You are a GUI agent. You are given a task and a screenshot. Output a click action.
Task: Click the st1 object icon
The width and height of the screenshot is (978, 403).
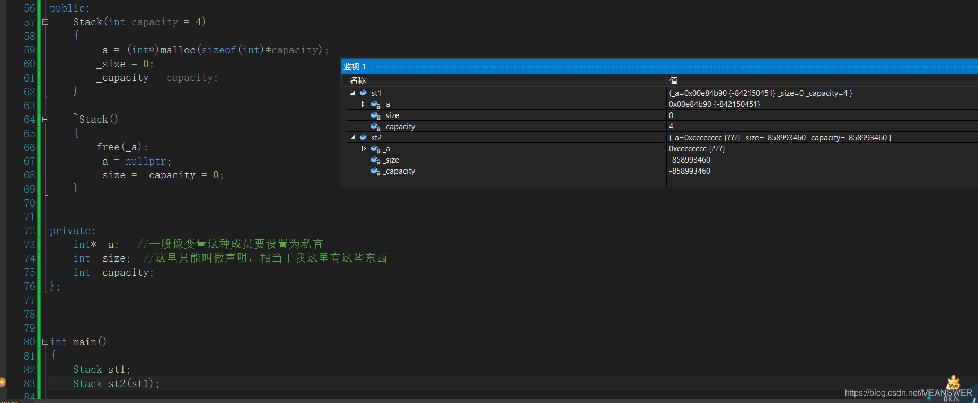click(363, 93)
